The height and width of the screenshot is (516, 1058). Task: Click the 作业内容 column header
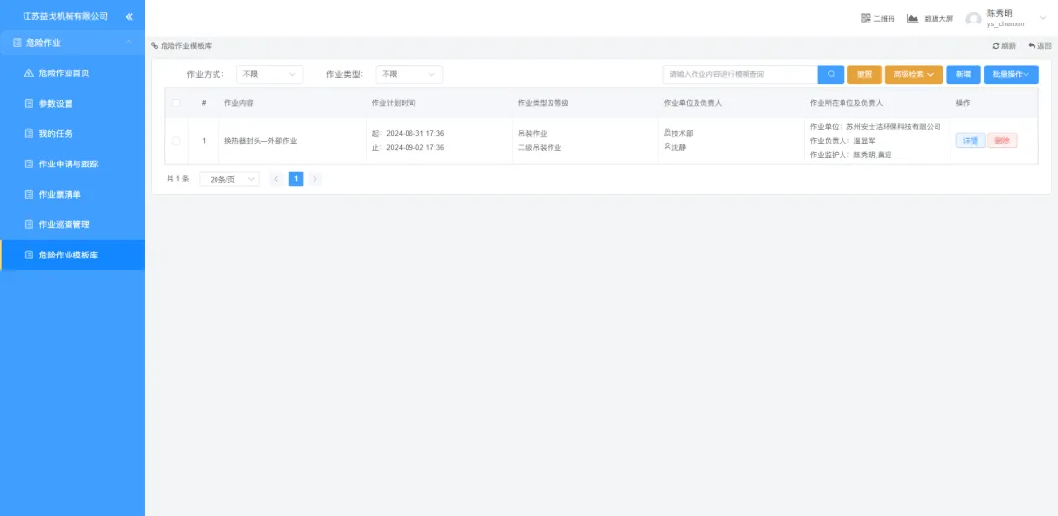tap(239, 103)
